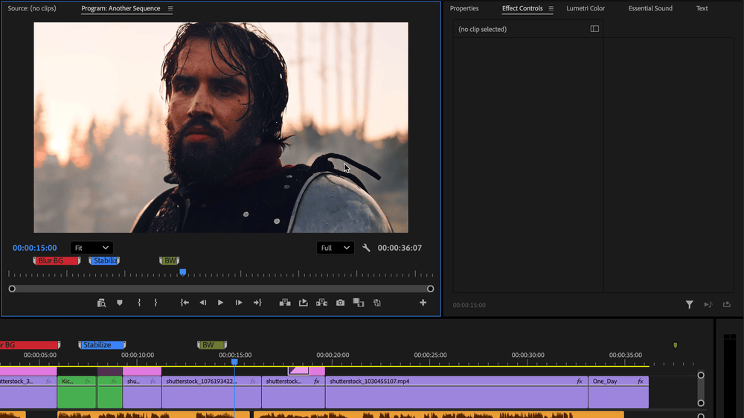The height and width of the screenshot is (418, 744).
Task: Toggle show/hide timeline view in Effect Controls
Action: 594,29
